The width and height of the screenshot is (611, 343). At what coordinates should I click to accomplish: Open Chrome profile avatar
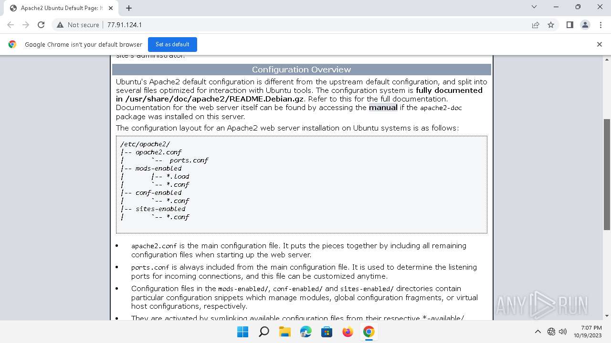[585, 25]
